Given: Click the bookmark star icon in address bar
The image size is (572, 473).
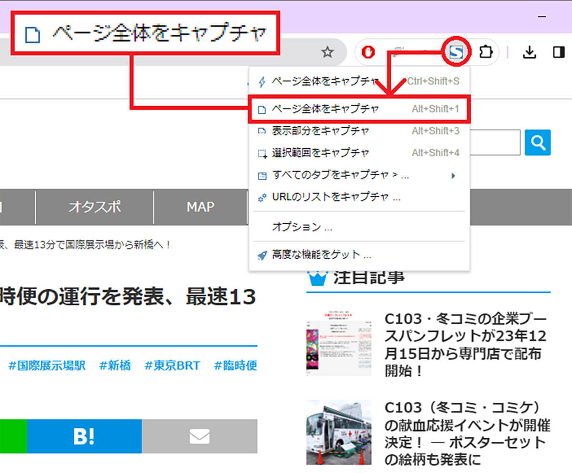Looking at the screenshot, I should coord(327,52).
